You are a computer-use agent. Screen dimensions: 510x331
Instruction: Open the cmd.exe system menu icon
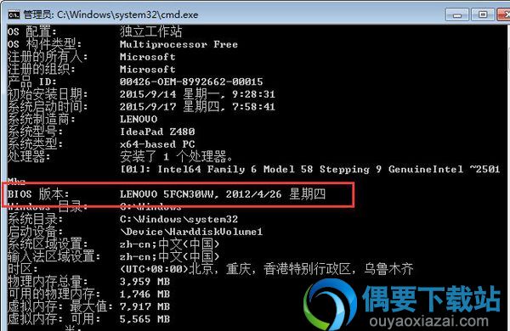(14, 15)
